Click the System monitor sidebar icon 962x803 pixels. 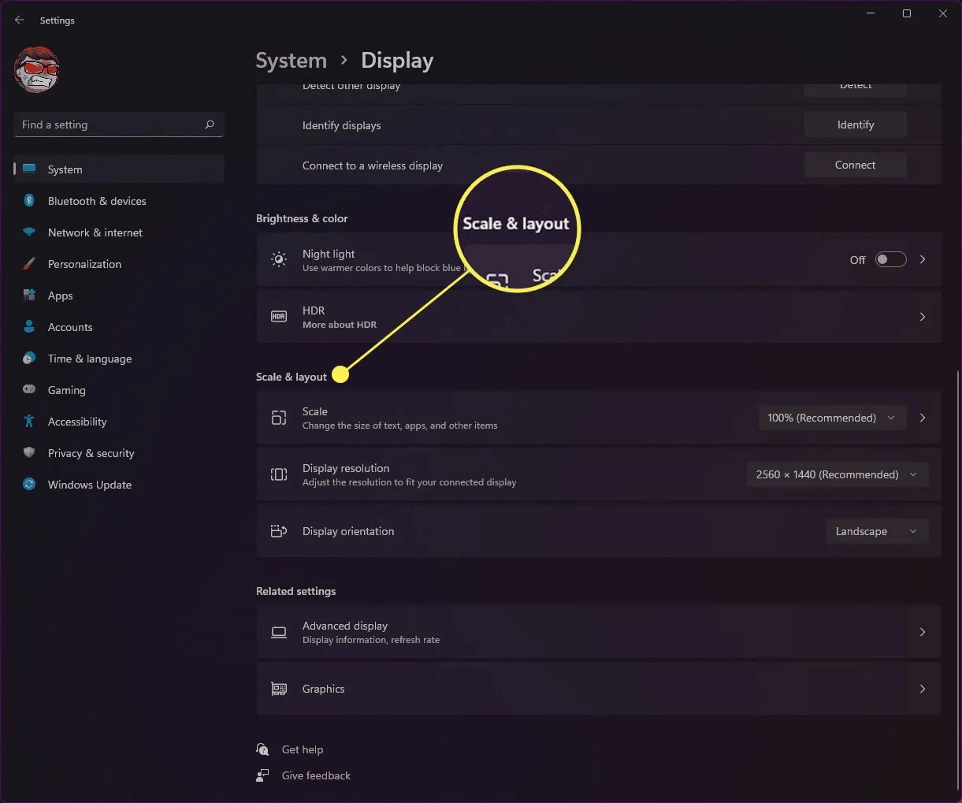point(29,169)
